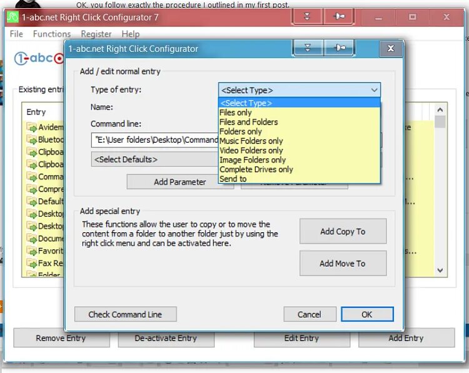The image size is (469, 373).
Task: Select the Fax Re entry icon in list
Action: (31, 263)
